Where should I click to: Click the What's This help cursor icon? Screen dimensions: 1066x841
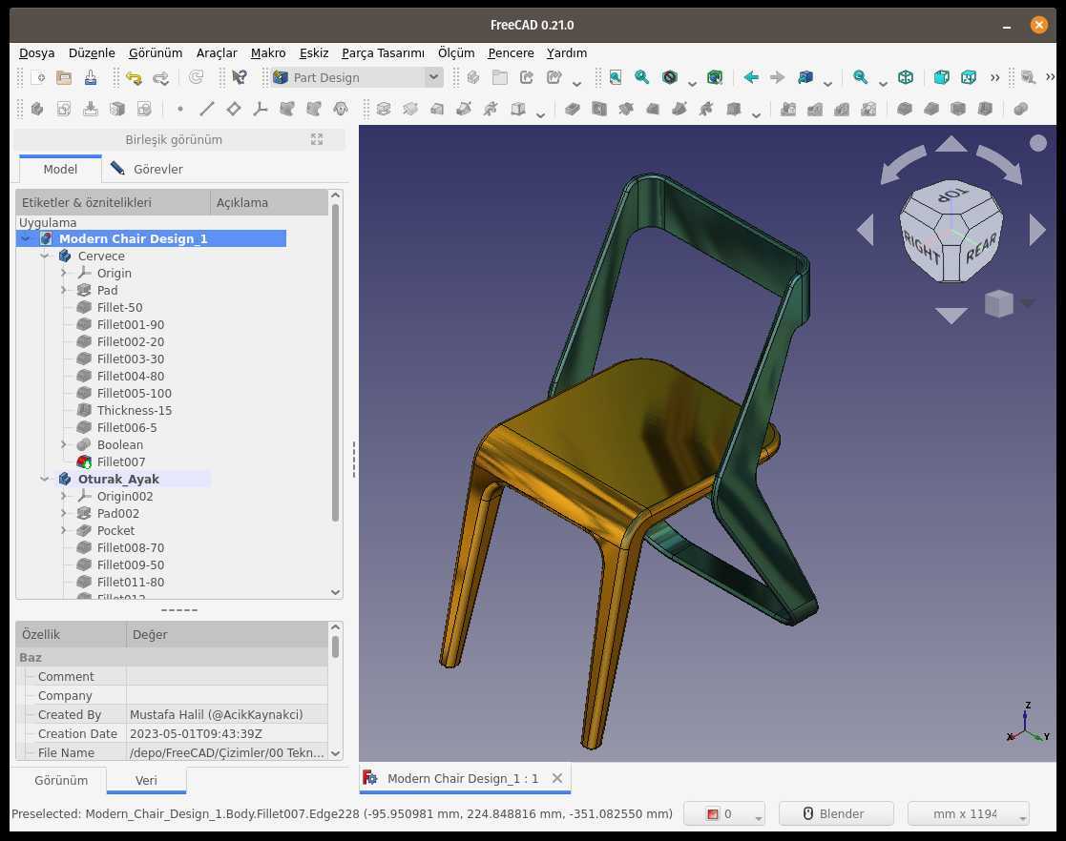click(240, 77)
